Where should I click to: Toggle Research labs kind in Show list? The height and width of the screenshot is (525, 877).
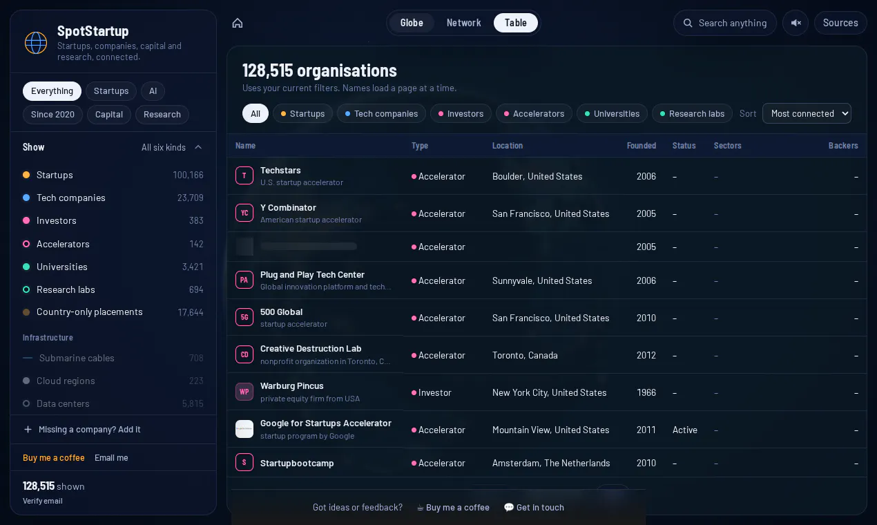113,289
